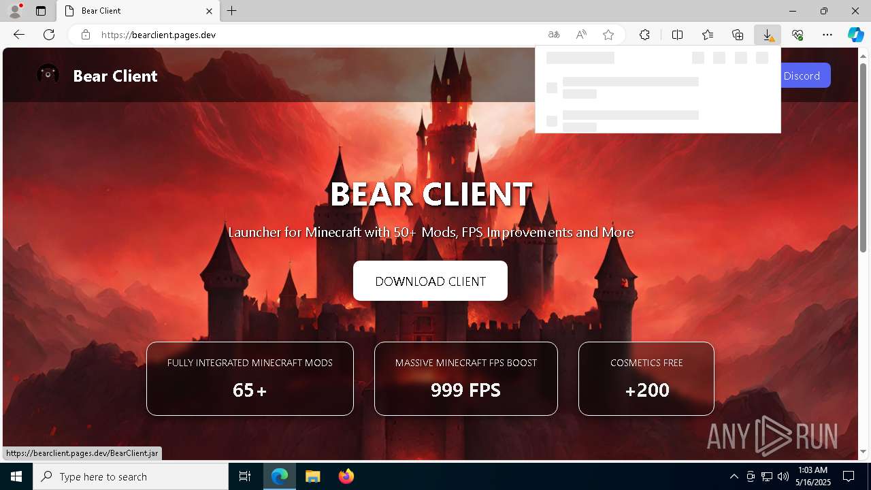
Task: Open Favorites list icon
Action: 708,35
